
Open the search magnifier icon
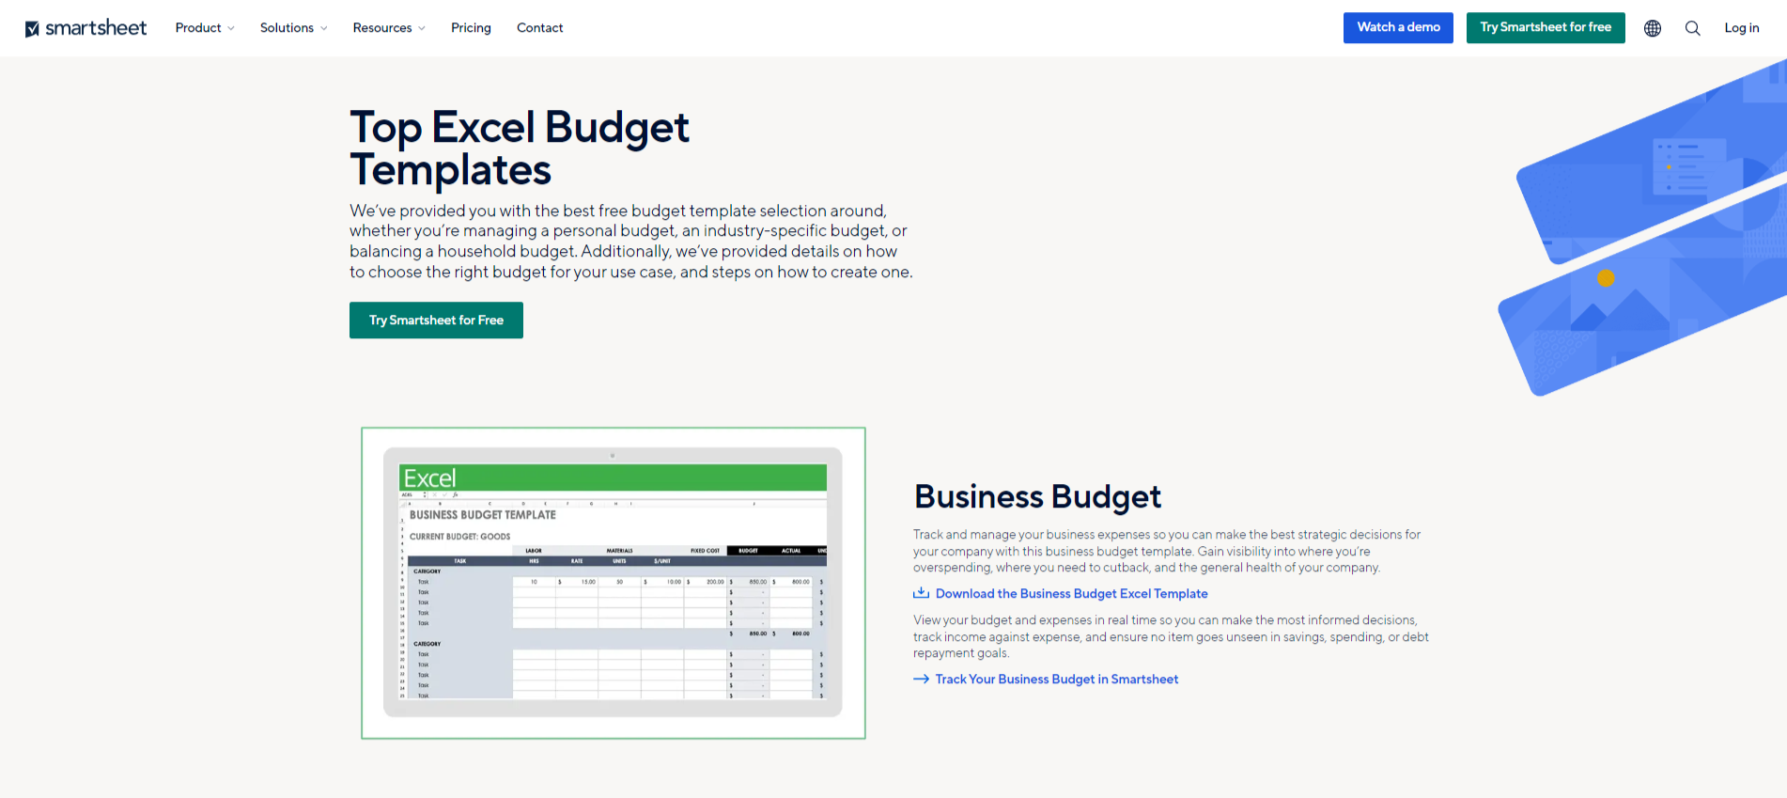(x=1693, y=28)
